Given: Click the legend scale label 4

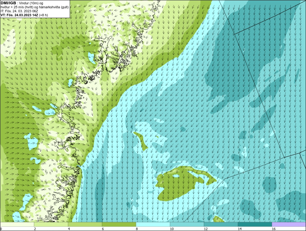Looking at the screenshot, I should pyautogui.click(x=69, y=229).
